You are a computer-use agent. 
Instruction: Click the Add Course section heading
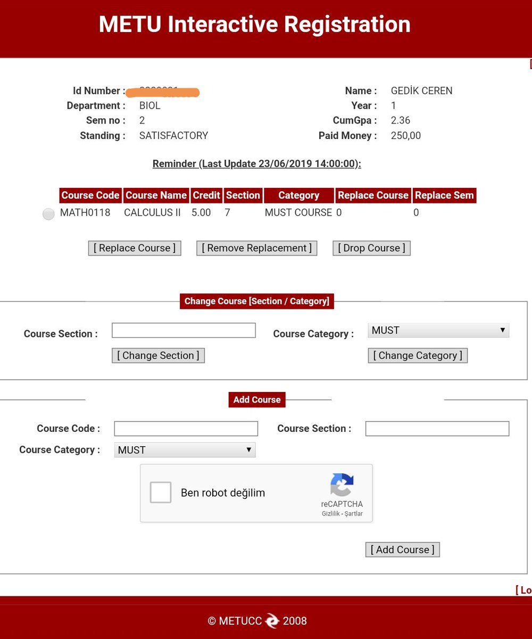point(257,399)
